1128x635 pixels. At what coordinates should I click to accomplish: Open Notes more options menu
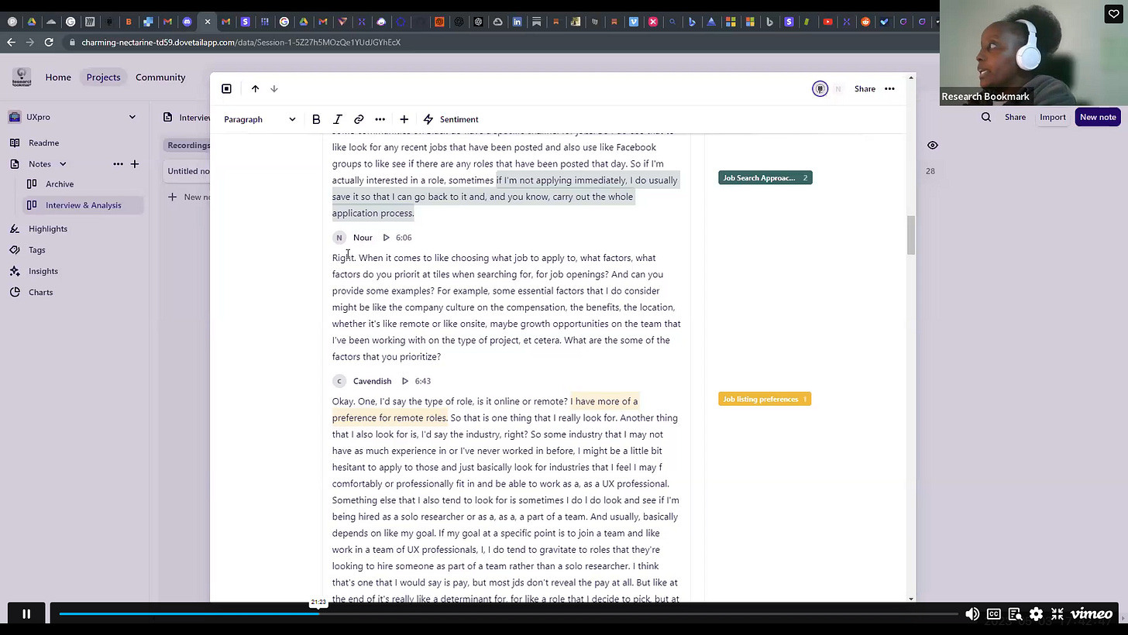point(118,164)
